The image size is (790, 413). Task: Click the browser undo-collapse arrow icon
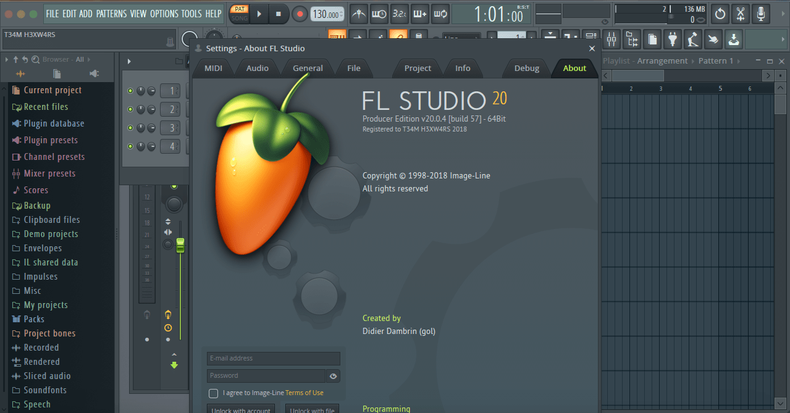click(x=25, y=59)
